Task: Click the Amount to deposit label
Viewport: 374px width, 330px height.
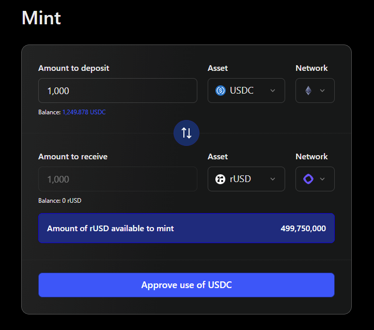Action: point(74,68)
